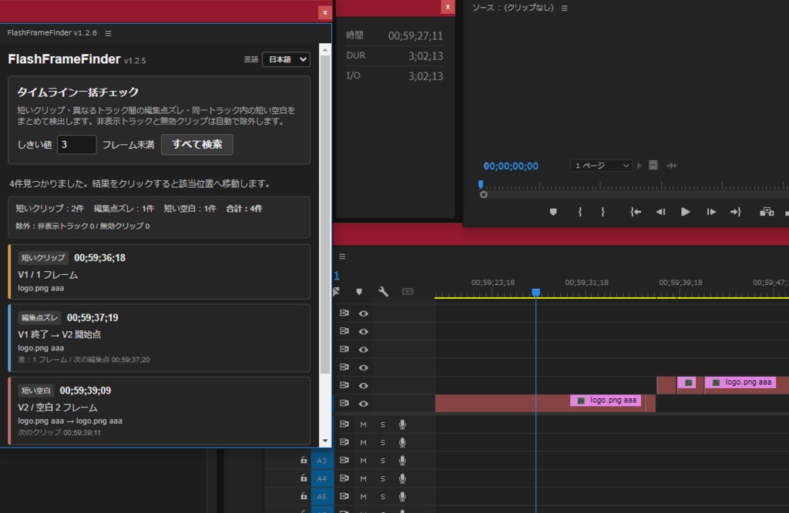Go to In point in Source monitor
Screen dimensions: 789x513
(x=636, y=213)
